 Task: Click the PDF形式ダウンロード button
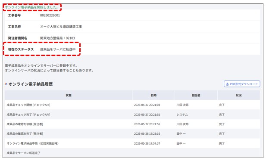pos(242,84)
